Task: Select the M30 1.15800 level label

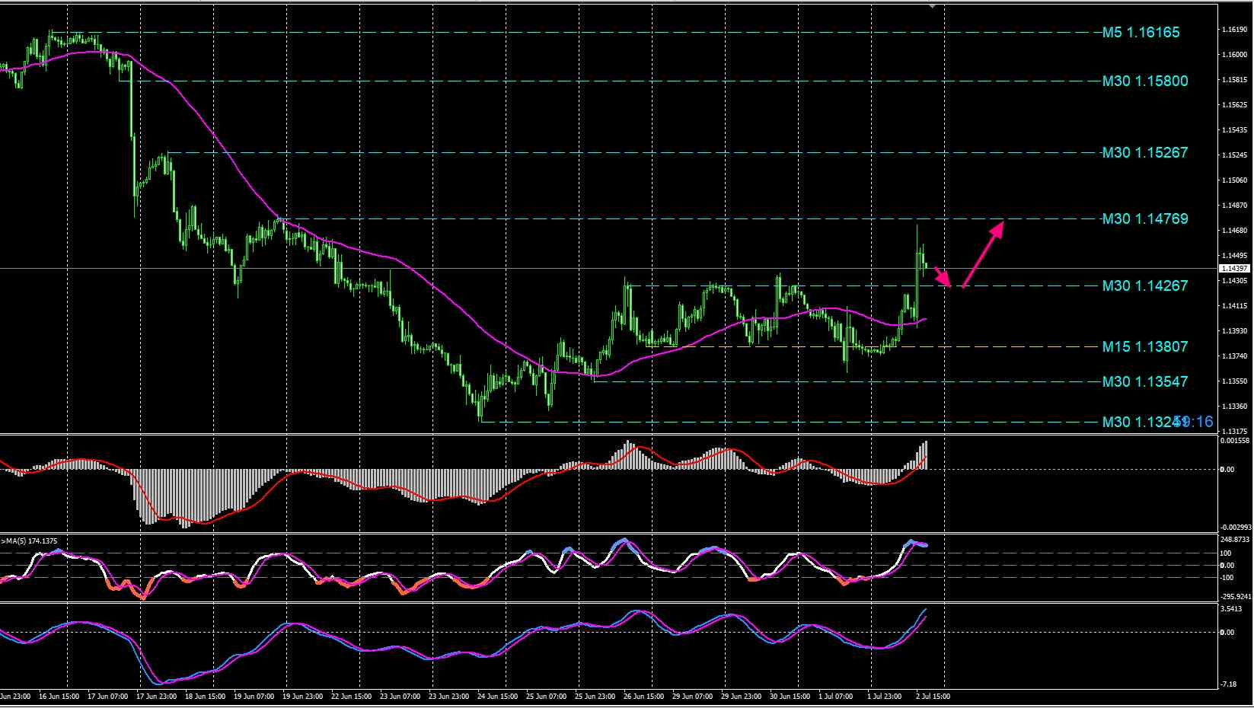Action: click(1145, 81)
